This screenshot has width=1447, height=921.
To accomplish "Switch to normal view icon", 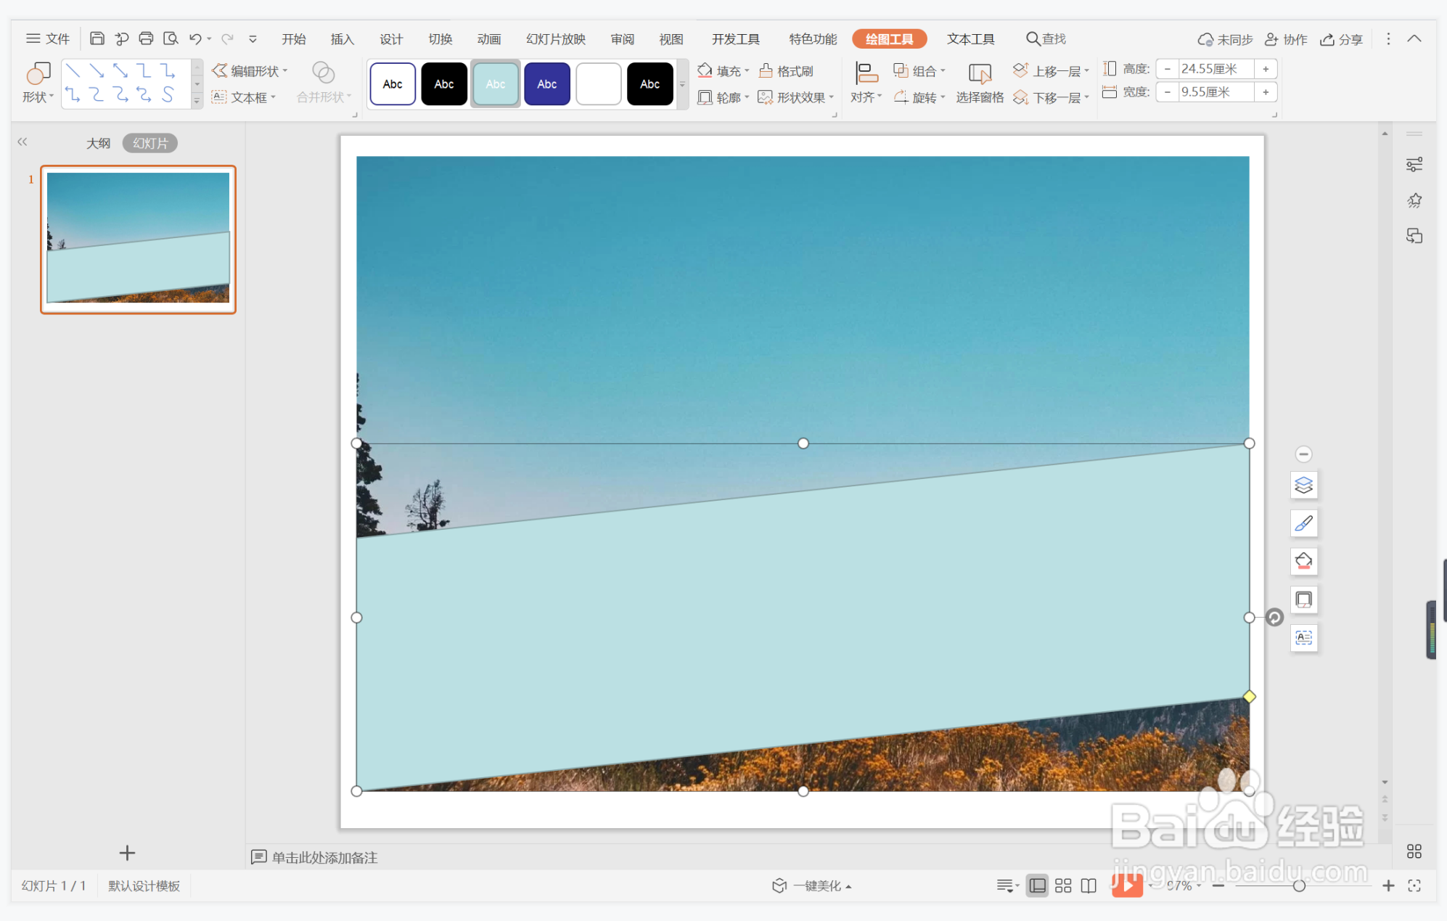I will point(1038,885).
